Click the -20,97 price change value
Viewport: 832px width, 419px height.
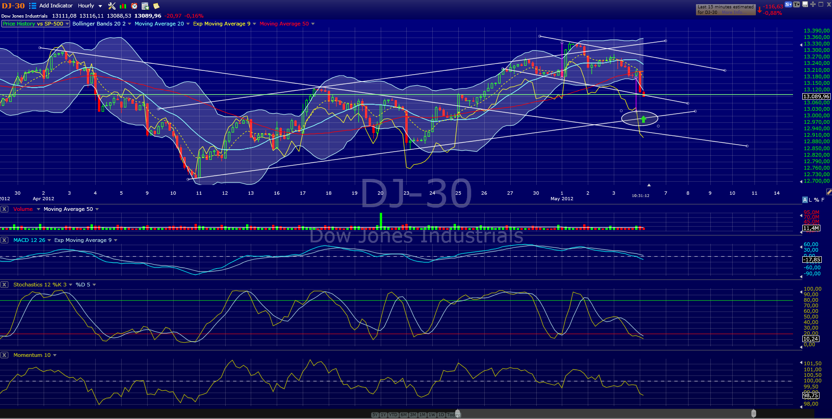(x=173, y=16)
